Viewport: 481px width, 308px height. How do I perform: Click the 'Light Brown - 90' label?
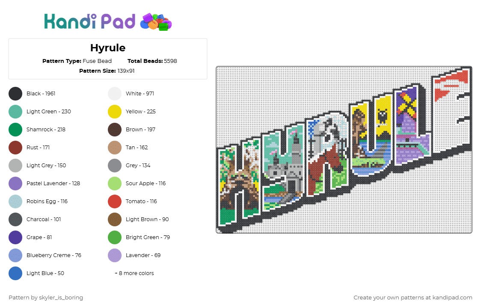[147, 219]
